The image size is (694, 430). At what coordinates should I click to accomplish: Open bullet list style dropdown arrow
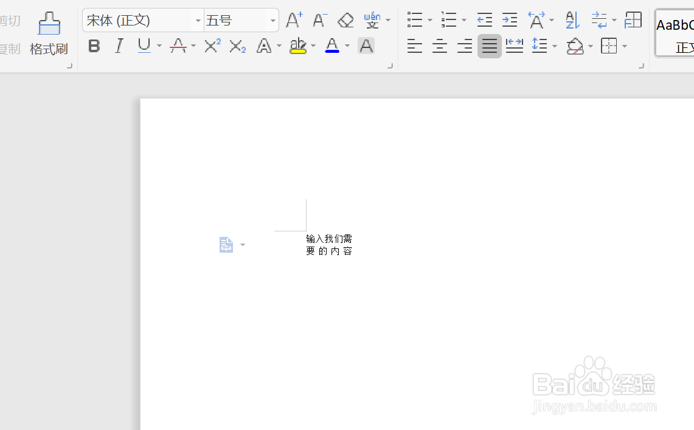pyautogui.click(x=430, y=20)
